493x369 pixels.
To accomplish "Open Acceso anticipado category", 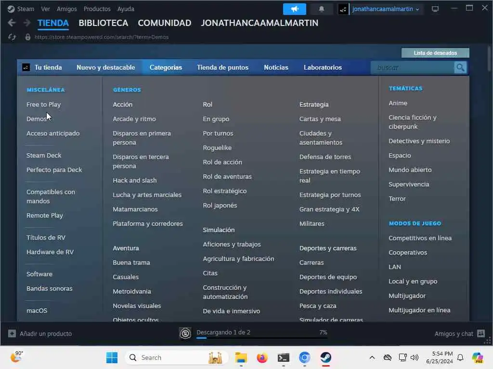I will click(x=53, y=134).
